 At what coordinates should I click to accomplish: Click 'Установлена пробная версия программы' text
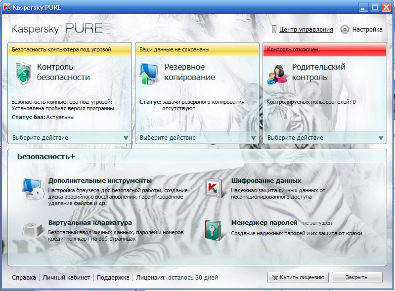pos(63,109)
